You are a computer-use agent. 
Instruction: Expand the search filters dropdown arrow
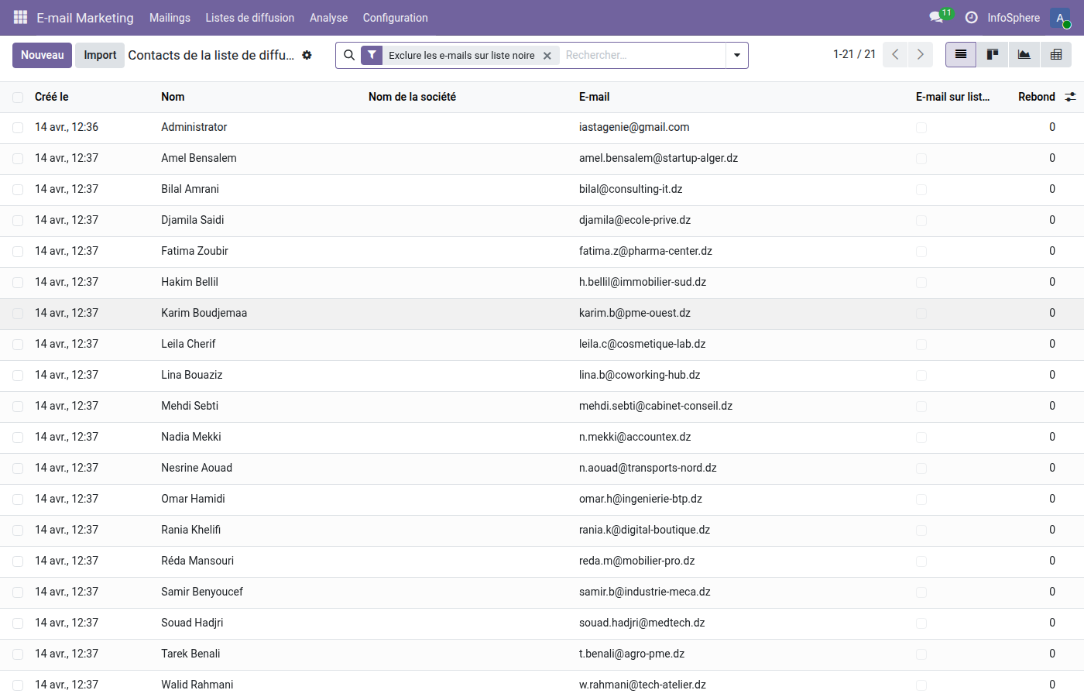736,55
